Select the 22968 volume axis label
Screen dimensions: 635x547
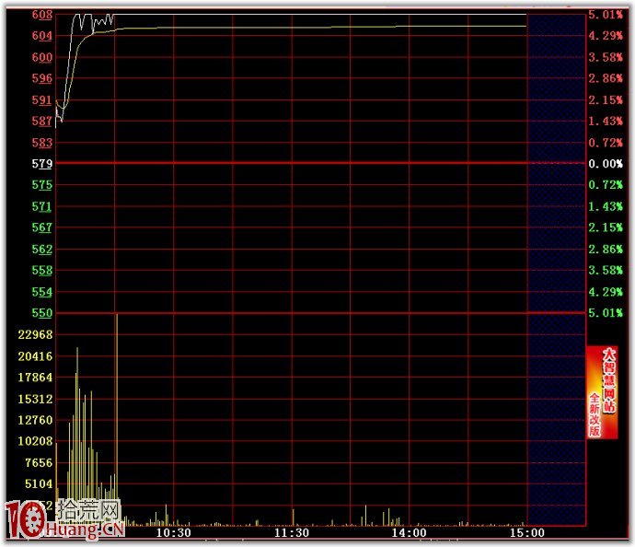coord(36,334)
